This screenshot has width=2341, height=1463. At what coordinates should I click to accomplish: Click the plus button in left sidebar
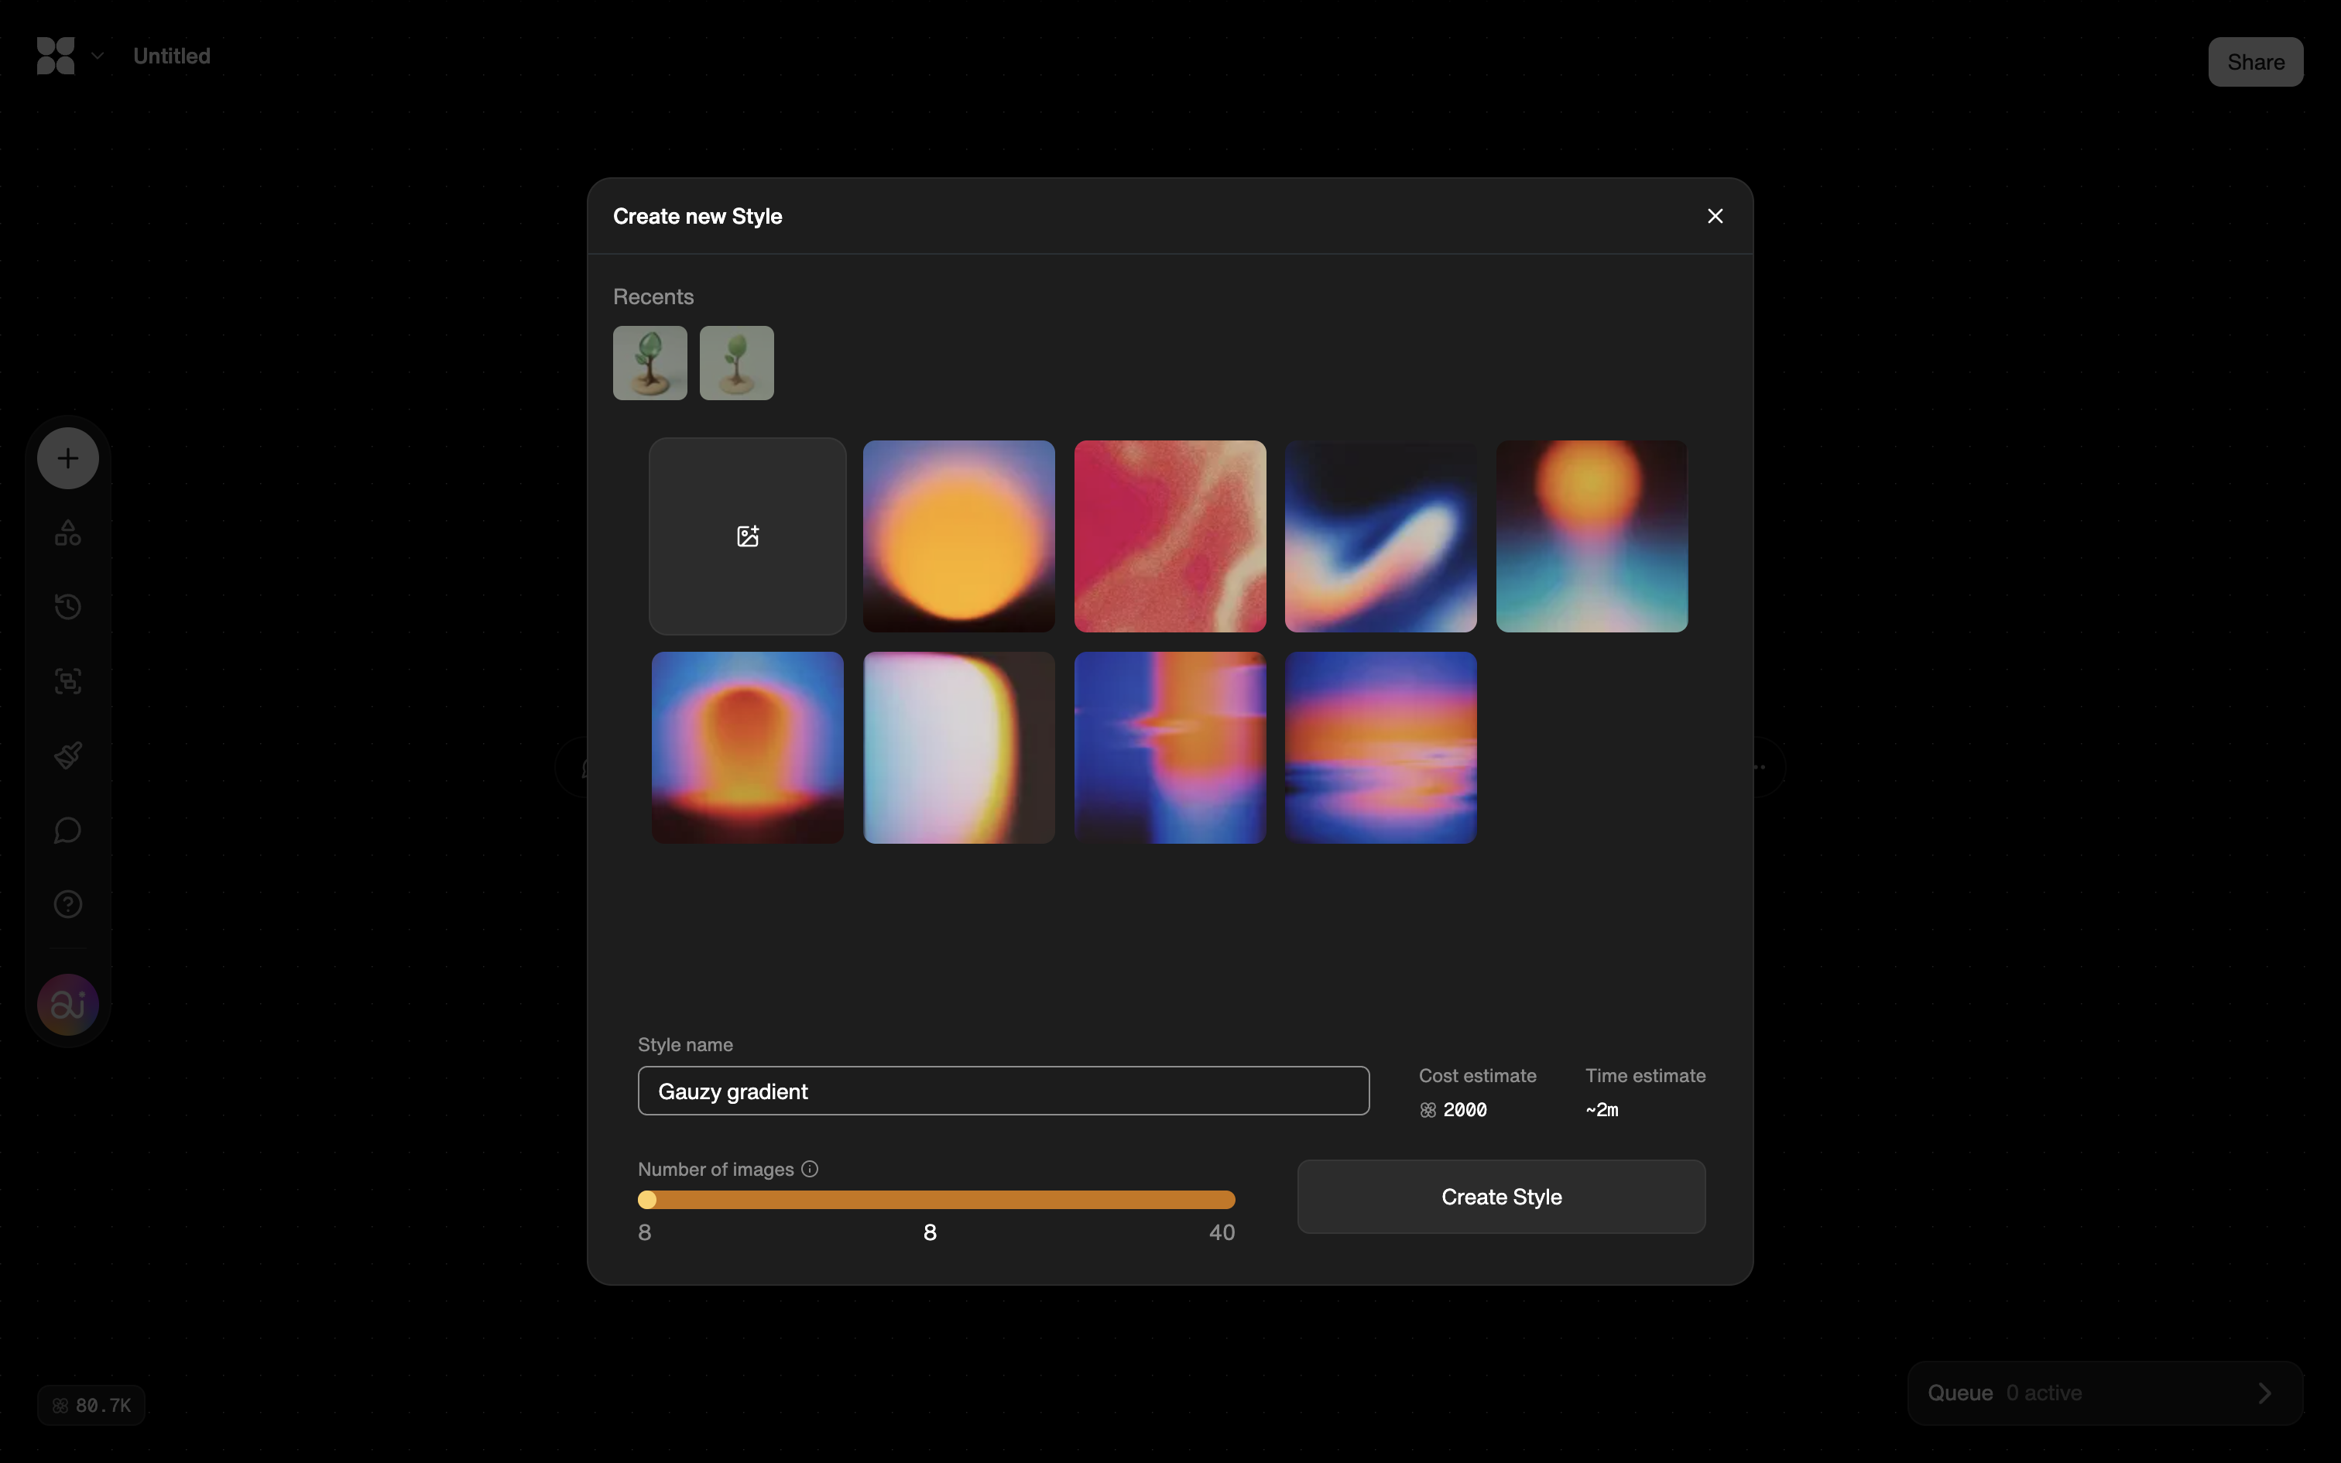click(67, 457)
